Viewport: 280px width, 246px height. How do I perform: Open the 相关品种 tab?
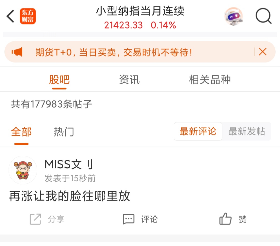[x=210, y=80]
